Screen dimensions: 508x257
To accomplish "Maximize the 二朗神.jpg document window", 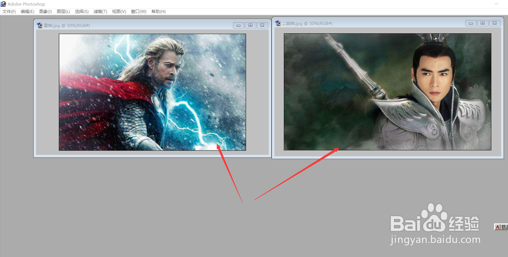I will (x=483, y=23).
